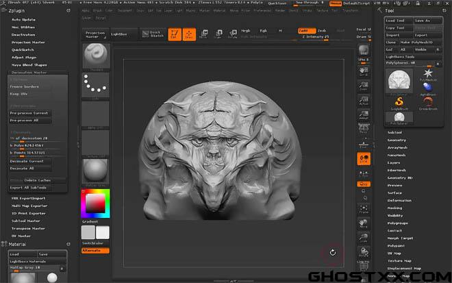
Task: Open the UV Master plugin entry
Action: [x=21, y=236]
